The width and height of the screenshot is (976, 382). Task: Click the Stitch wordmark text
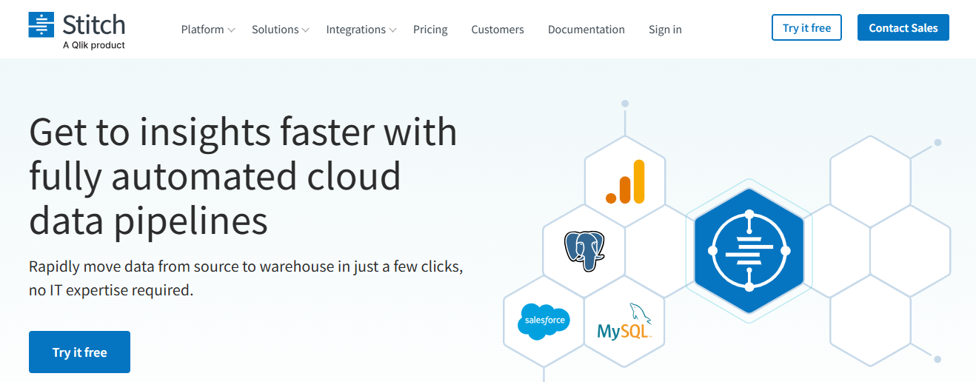click(x=94, y=24)
